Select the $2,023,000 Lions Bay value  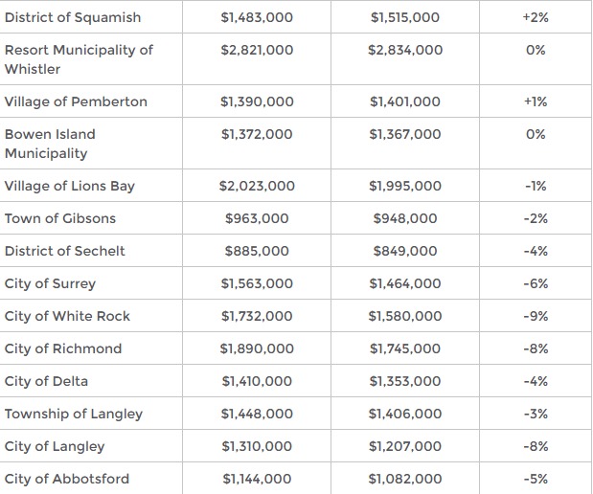coord(257,186)
